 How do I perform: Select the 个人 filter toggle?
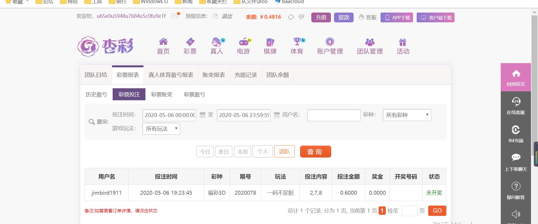pos(263,152)
